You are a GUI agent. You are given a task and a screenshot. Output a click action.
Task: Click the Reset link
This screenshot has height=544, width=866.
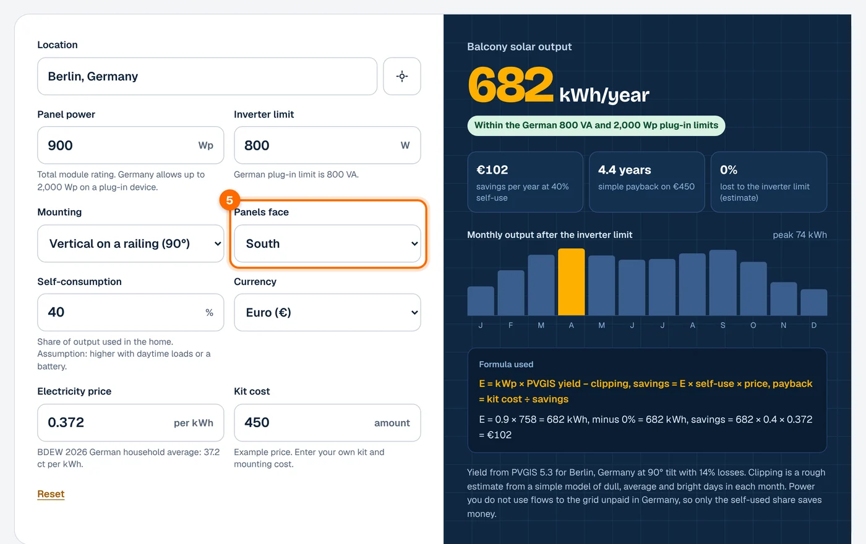point(51,494)
